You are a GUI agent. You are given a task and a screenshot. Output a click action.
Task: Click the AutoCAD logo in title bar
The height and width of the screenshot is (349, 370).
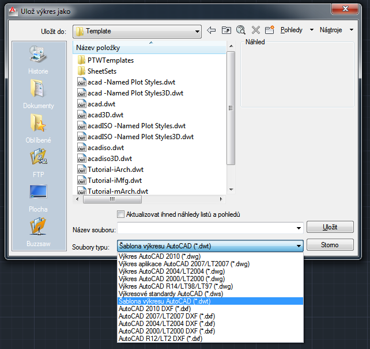(x=13, y=11)
